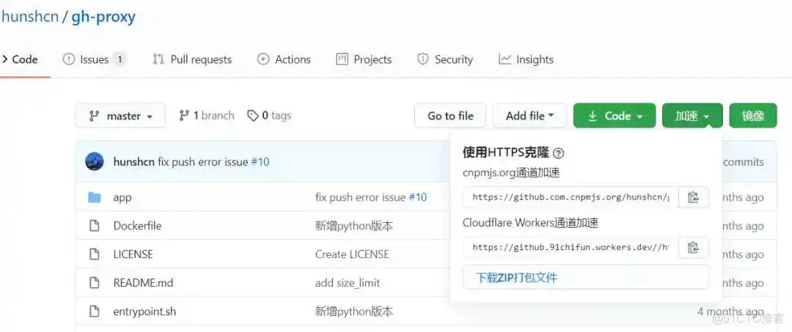The image size is (792, 332).
Task: Click the hunshcn avatar image
Action: (95, 161)
